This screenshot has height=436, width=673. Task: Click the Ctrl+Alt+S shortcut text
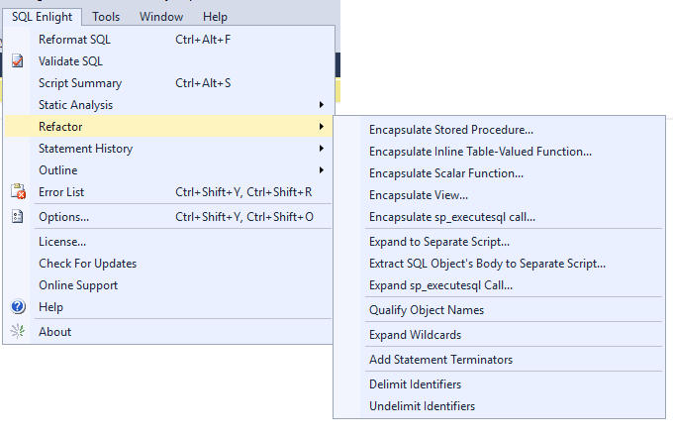click(x=203, y=83)
